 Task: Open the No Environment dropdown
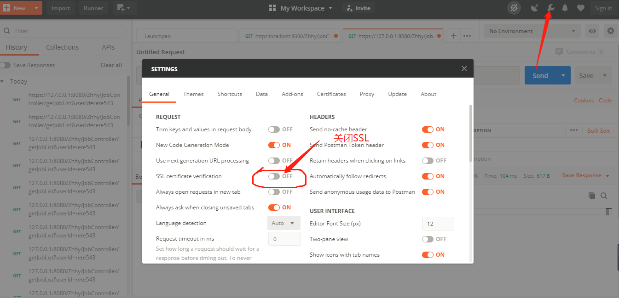[x=532, y=31]
